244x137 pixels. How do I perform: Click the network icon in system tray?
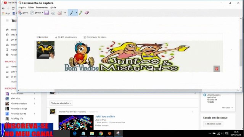pos(218,134)
